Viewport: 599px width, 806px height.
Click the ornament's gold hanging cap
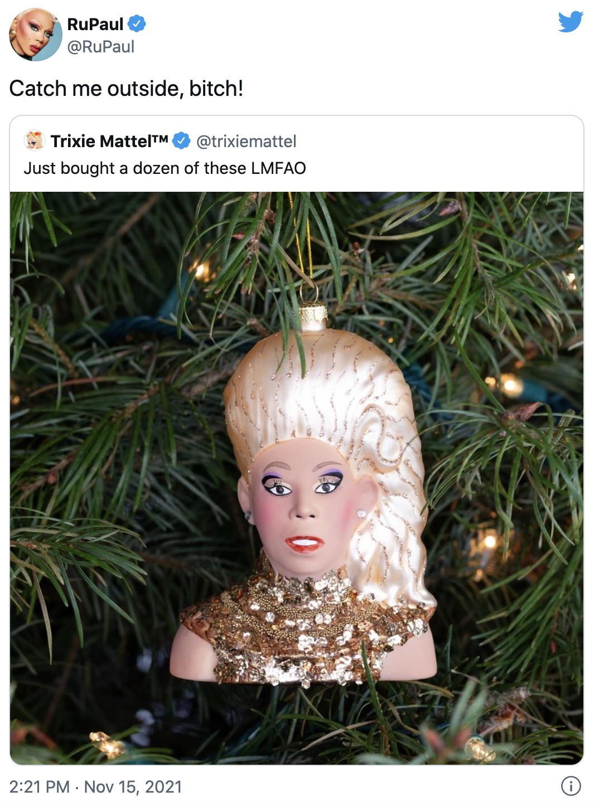[x=312, y=317]
